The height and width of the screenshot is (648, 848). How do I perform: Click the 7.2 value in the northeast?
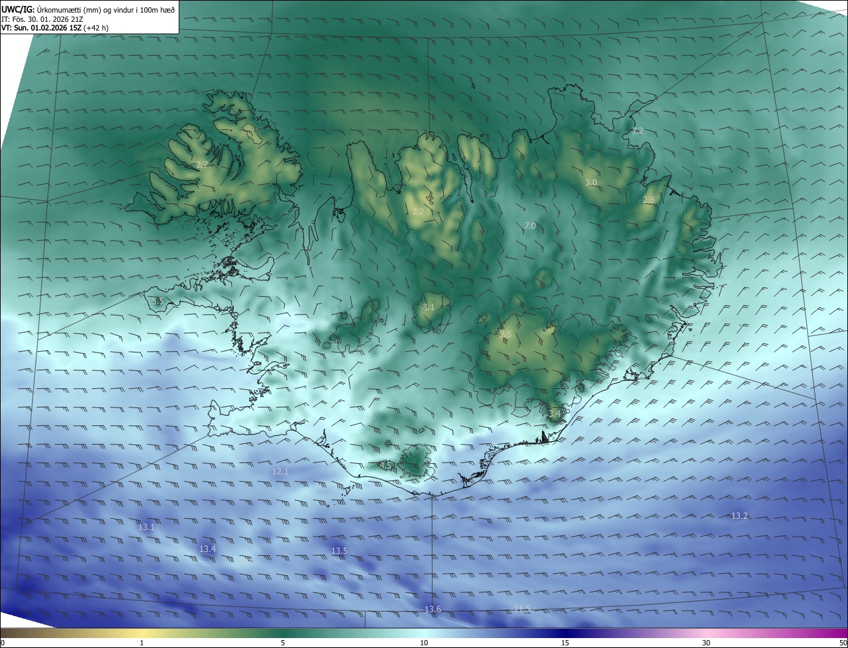pos(637,131)
